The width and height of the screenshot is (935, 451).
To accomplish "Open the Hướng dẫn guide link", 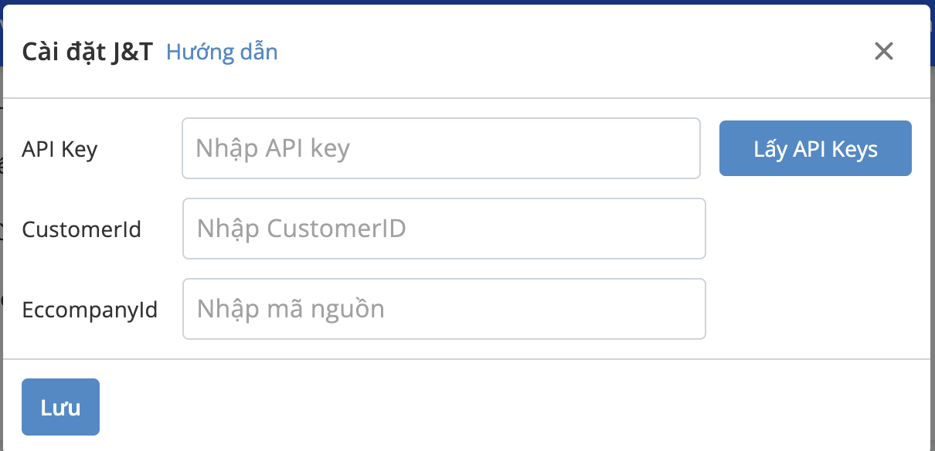I will 222,53.
